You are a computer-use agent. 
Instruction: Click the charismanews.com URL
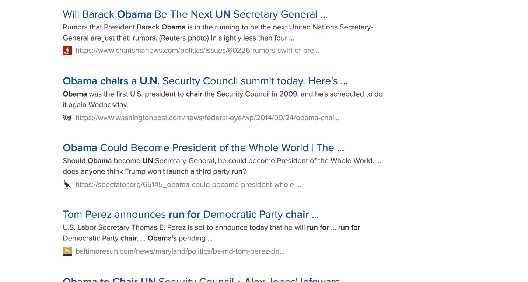pos(197,51)
